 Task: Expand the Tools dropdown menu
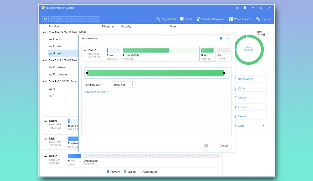coord(263,19)
